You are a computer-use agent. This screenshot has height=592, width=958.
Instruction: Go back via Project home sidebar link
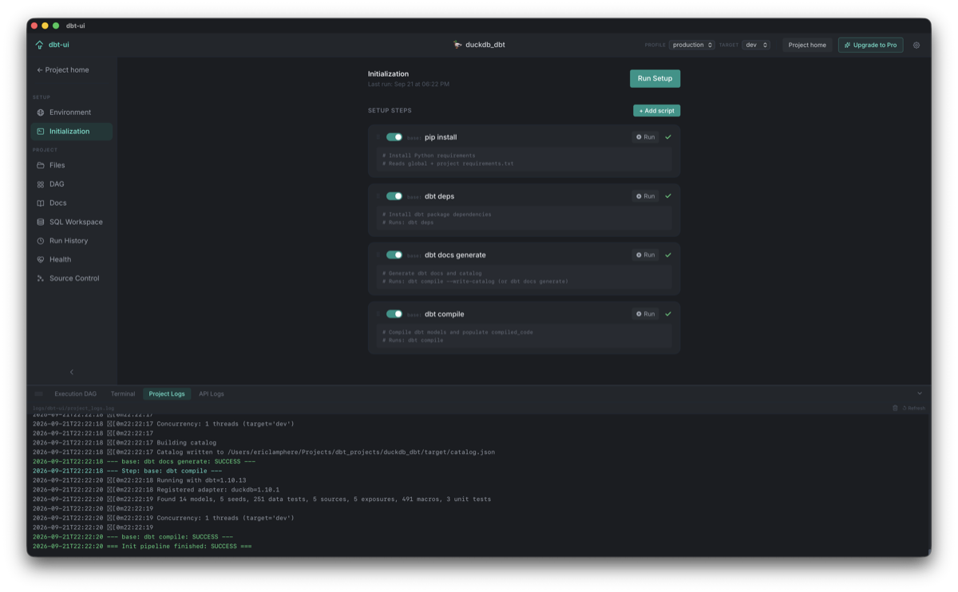(63, 70)
